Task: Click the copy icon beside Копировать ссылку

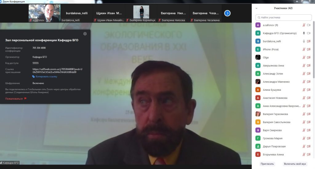Action: (33, 76)
